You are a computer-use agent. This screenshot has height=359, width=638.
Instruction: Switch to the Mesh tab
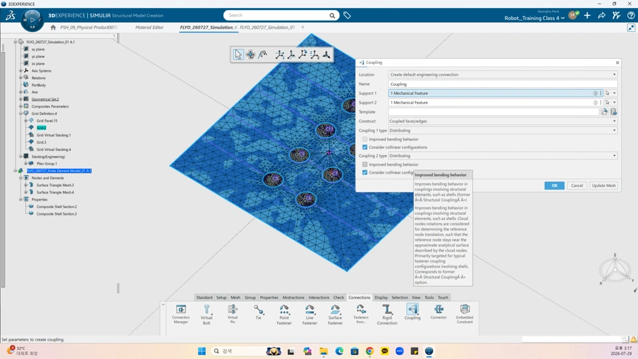click(235, 298)
